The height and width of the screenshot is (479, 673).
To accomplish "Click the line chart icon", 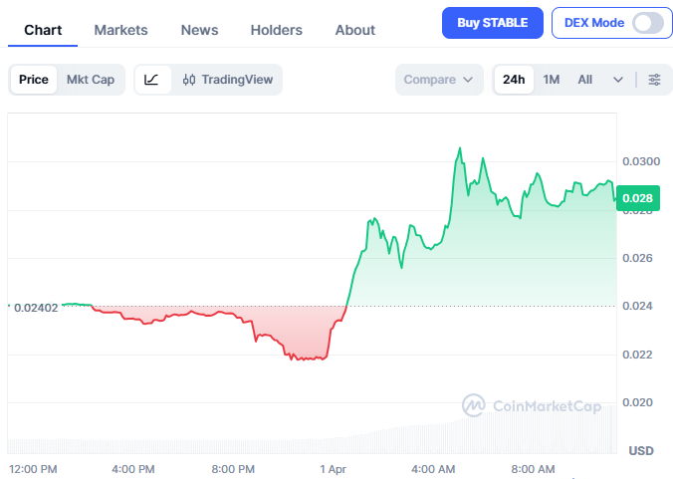I will click(151, 80).
